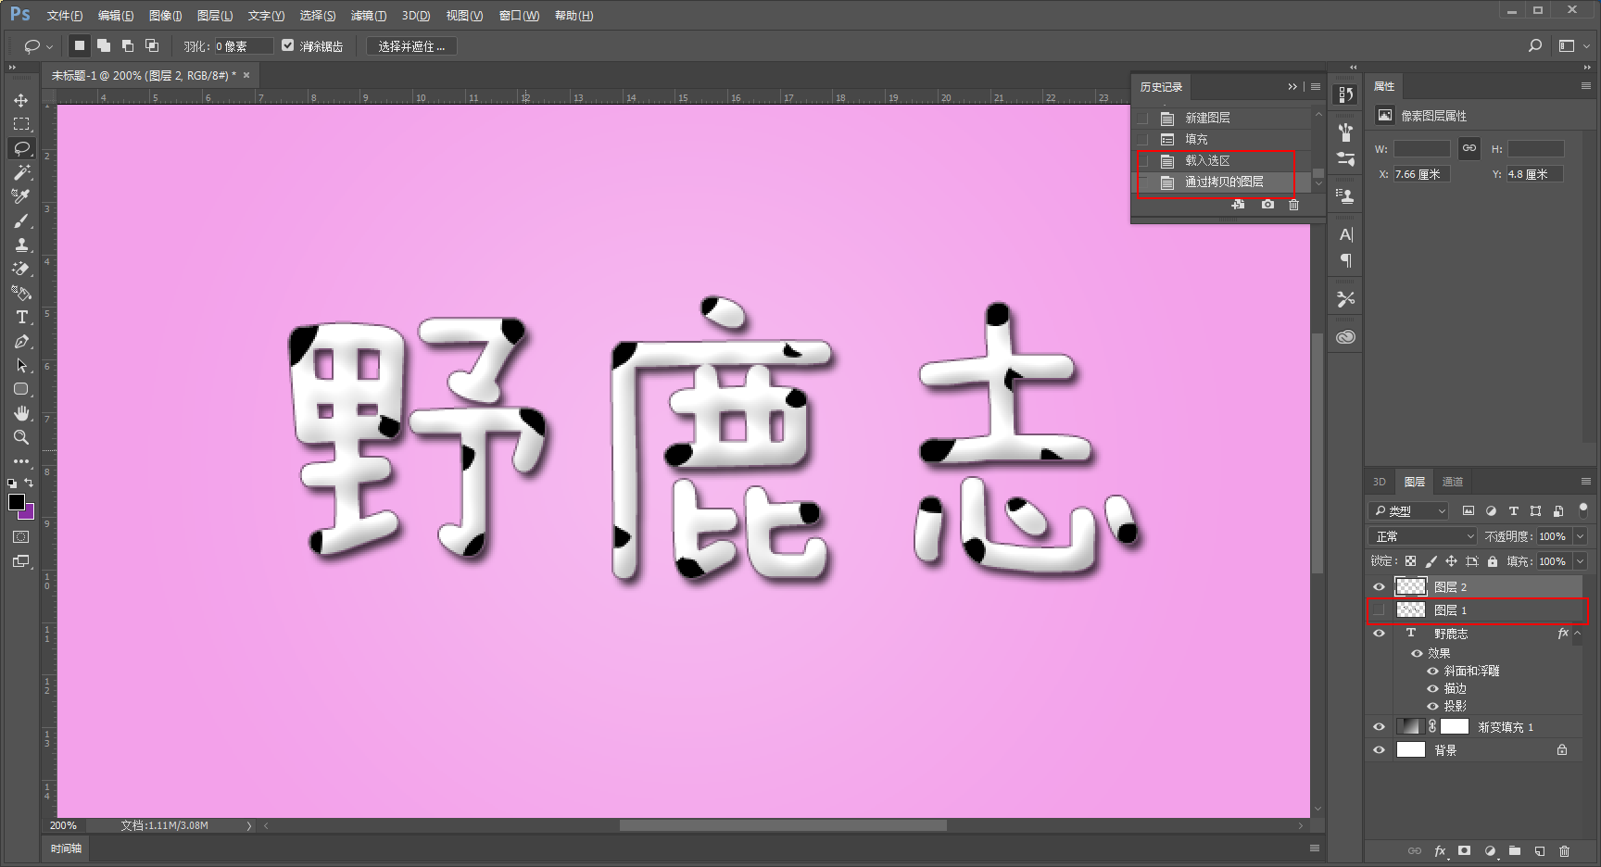1601x867 pixels.
Task: Toggle Quick Mask mode icon
Action: pyautogui.click(x=20, y=536)
